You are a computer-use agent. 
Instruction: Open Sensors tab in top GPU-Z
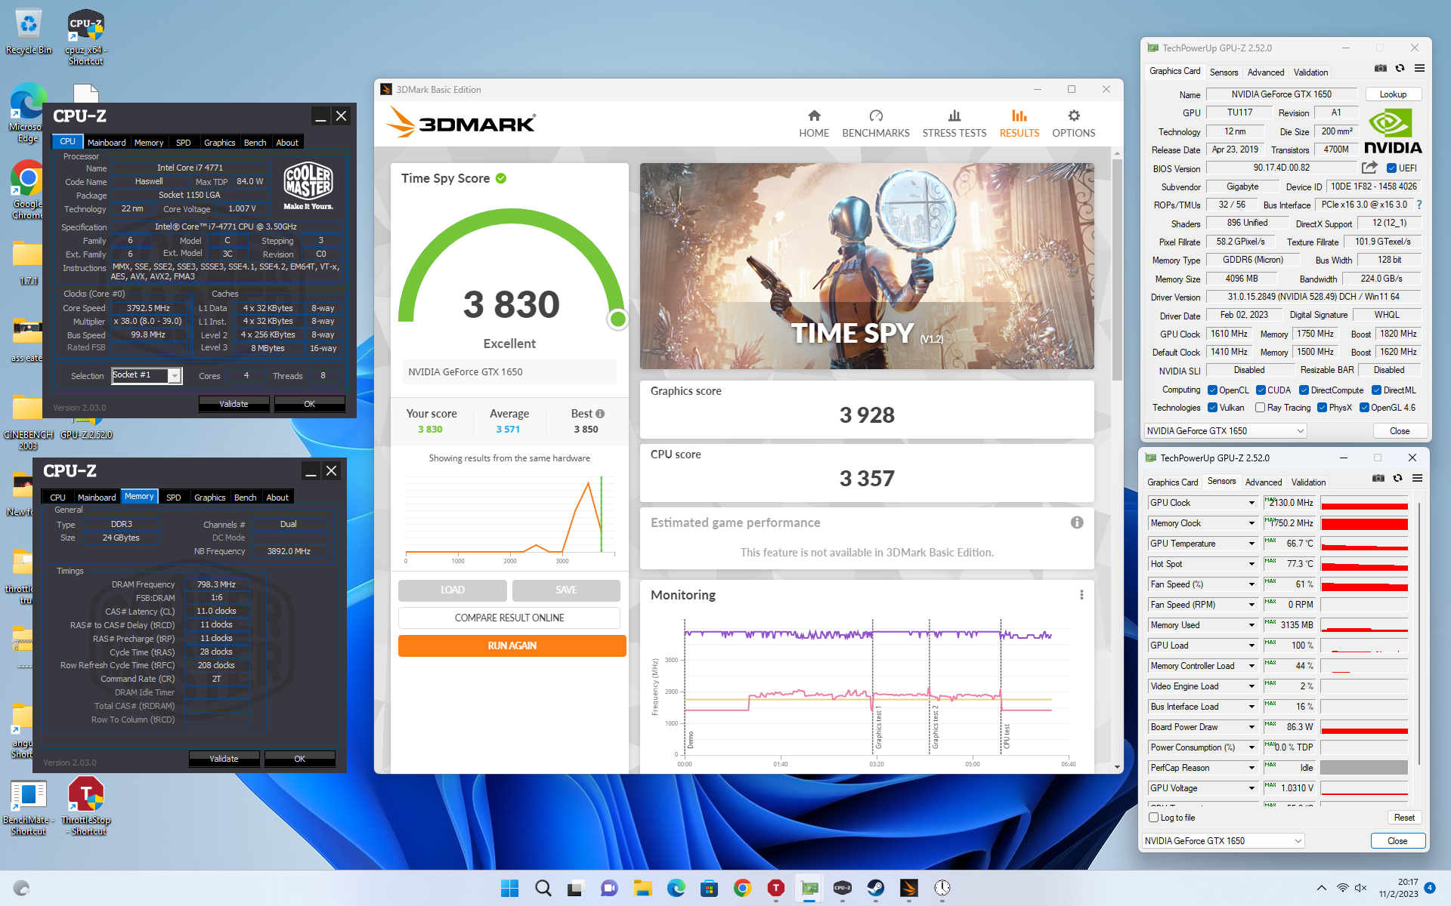(1224, 72)
